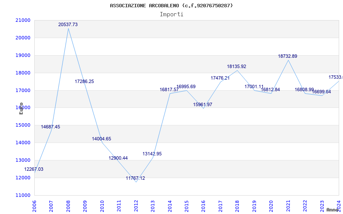Click x-axis year 2012

point(136,206)
